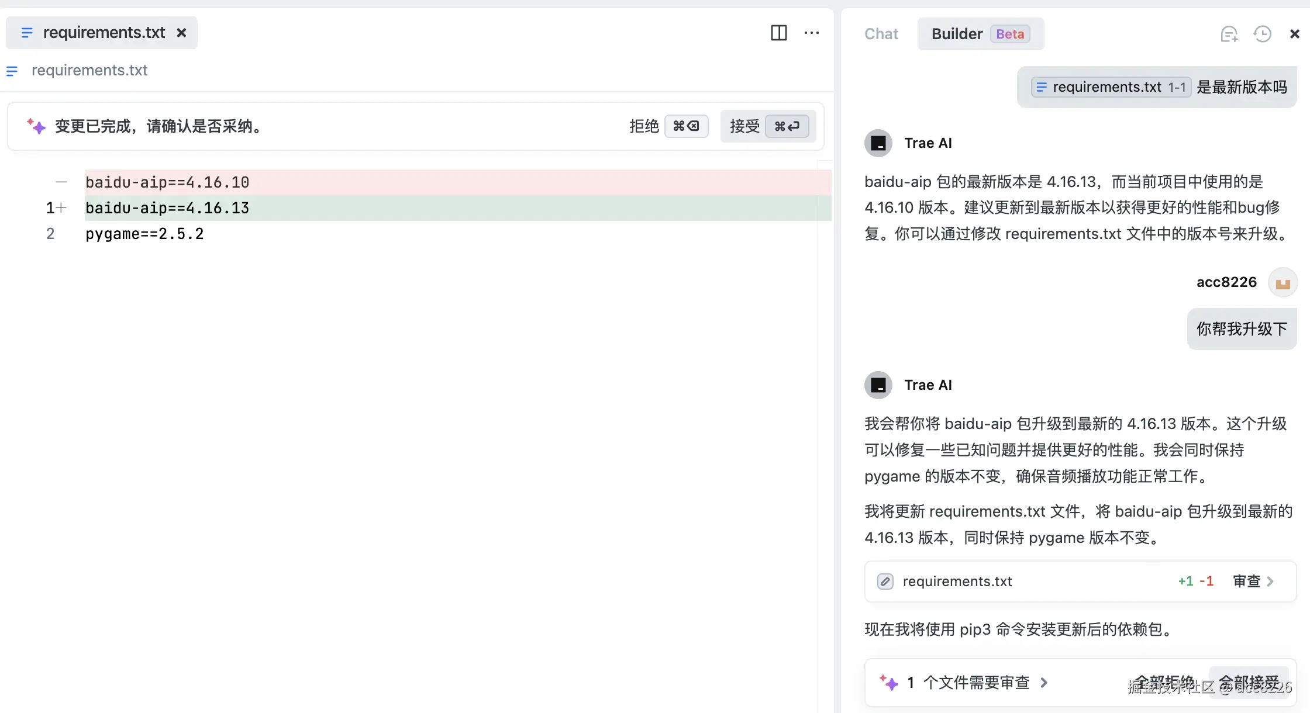This screenshot has height=713, width=1310.
Task: Close the requirements.txt editor tab
Action: 182,33
